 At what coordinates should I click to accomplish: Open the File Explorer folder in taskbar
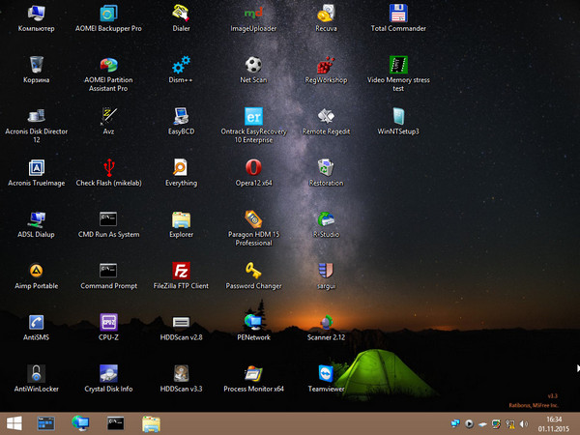tap(151, 423)
